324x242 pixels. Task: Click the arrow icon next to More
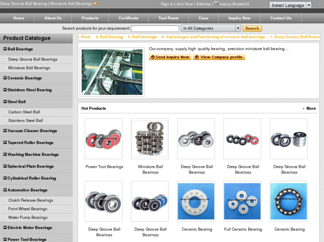[x=303, y=108]
